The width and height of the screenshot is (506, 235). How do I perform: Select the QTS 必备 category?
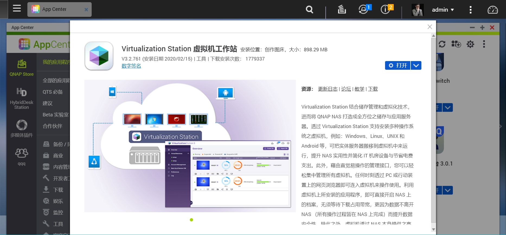click(53, 92)
